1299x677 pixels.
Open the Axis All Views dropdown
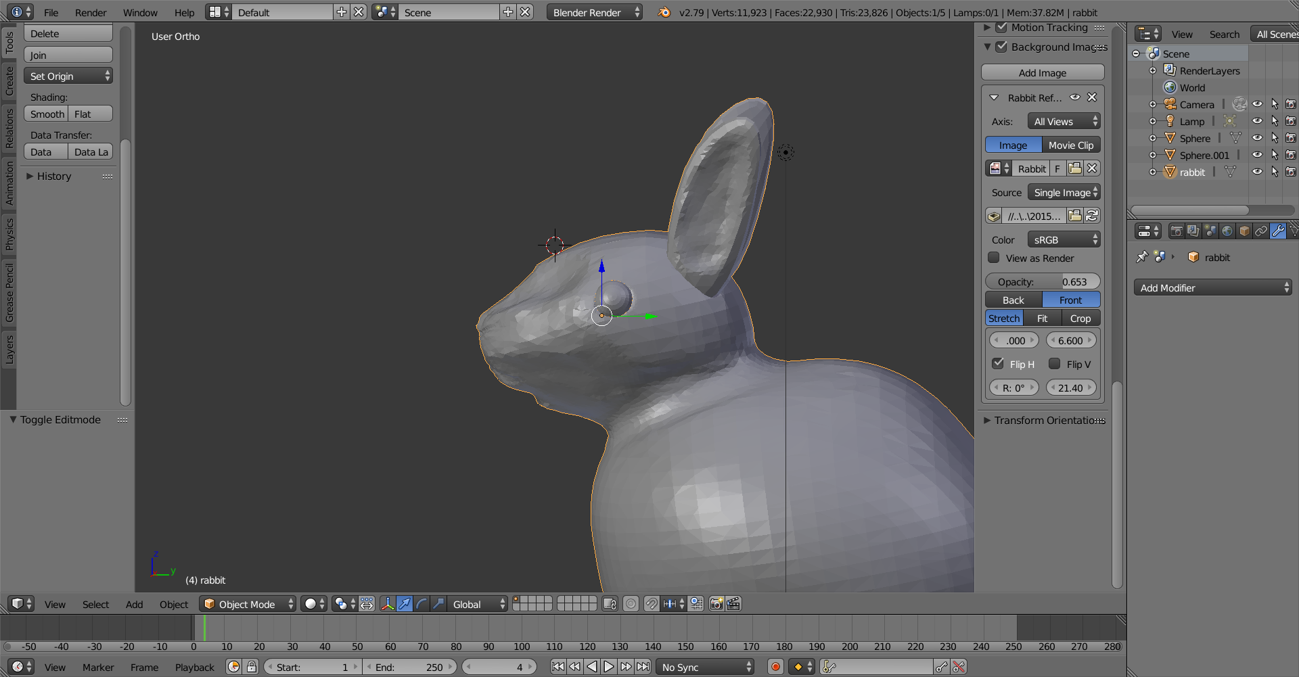[1064, 121]
